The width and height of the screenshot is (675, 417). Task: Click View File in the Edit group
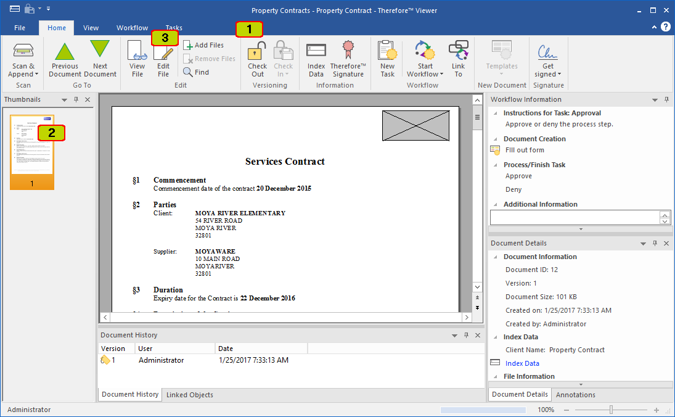pyautogui.click(x=137, y=57)
